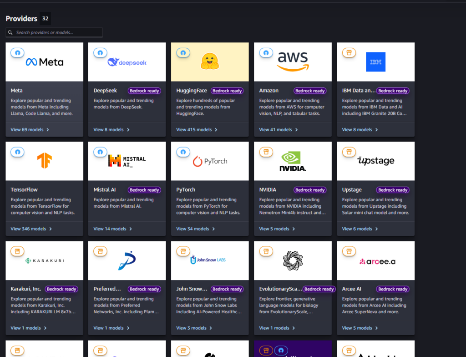Open View 5 models for NVIDIA
Image resolution: width=466 pixels, height=357 pixels.
277,229
